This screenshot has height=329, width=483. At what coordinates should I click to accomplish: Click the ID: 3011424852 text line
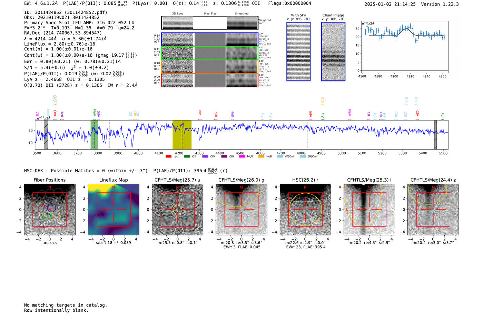pyautogui.click(x=66, y=12)
